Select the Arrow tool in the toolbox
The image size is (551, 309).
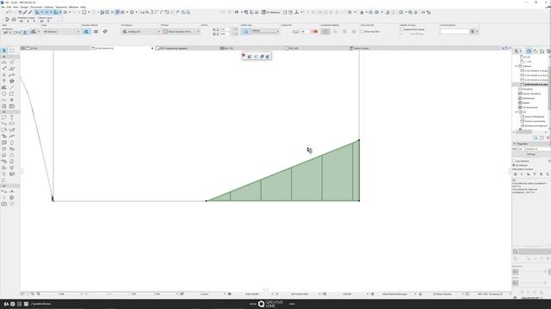pos(4,51)
